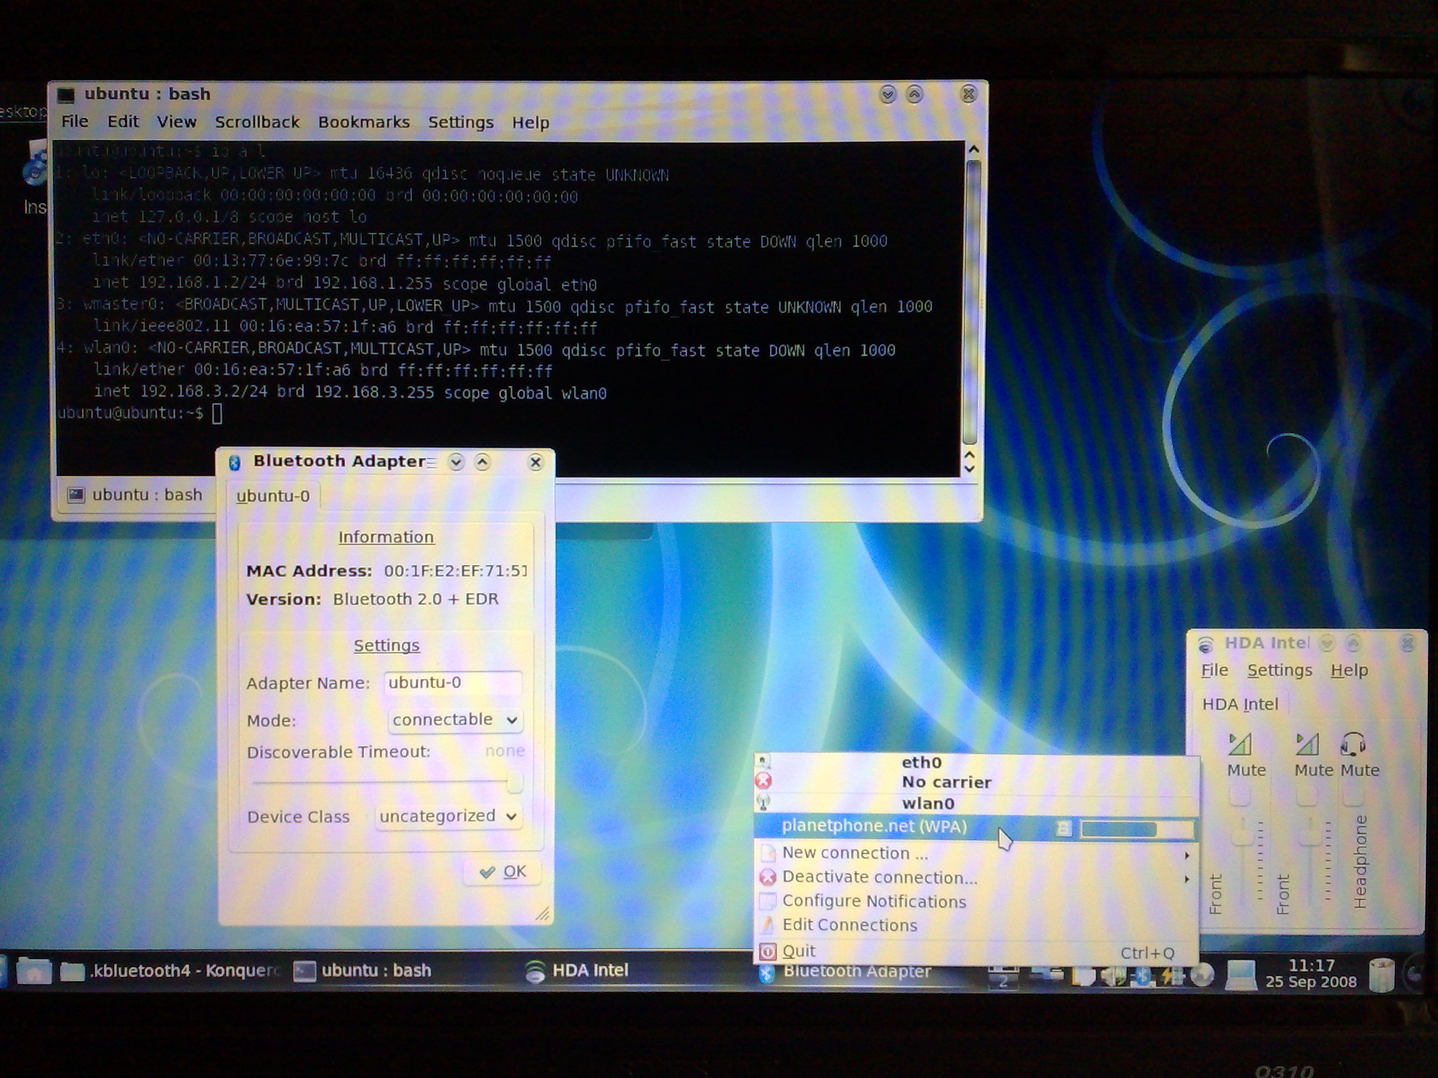The width and height of the screenshot is (1438, 1078).
Task: Choose Quit in the network menu
Action: click(x=975, y=952)
